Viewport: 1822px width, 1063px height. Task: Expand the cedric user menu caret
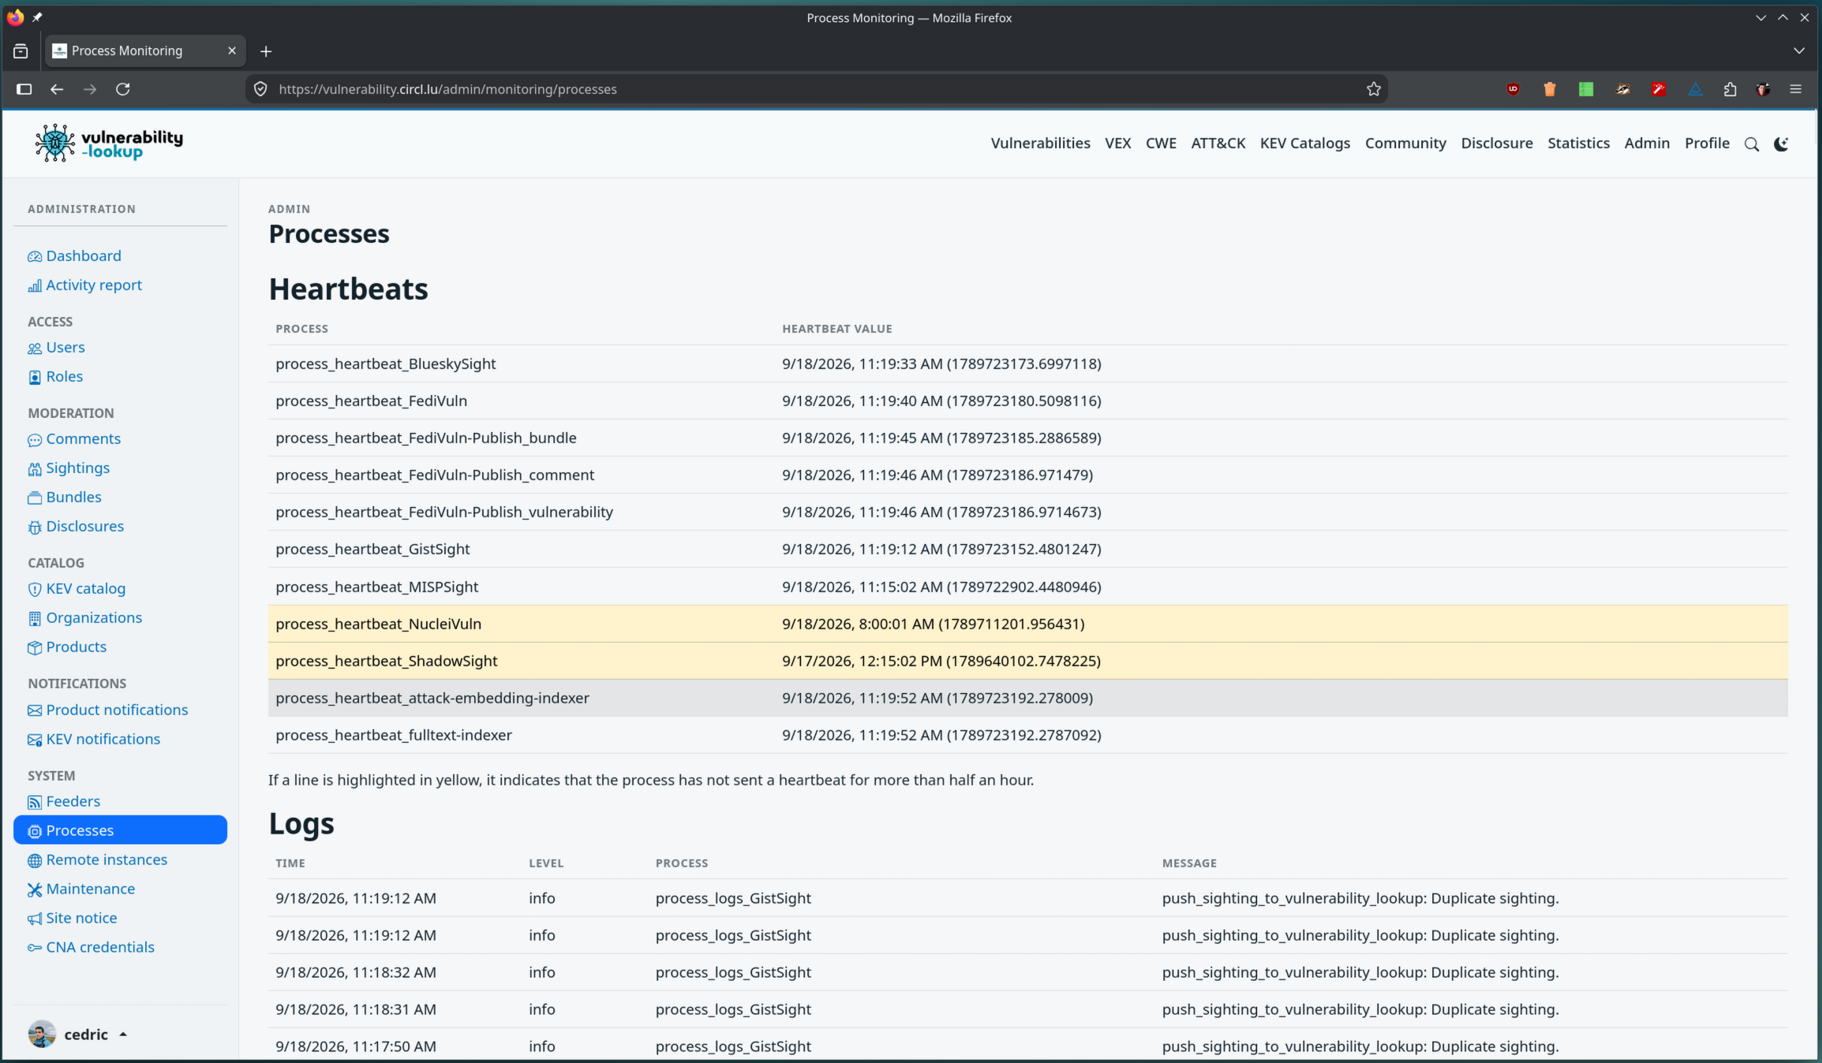[123, 1035]
